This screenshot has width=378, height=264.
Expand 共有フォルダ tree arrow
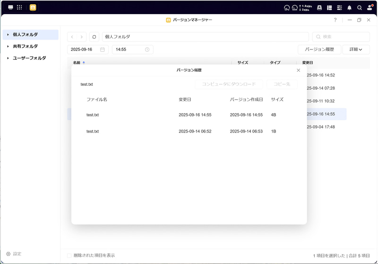[x=8, y=46]
